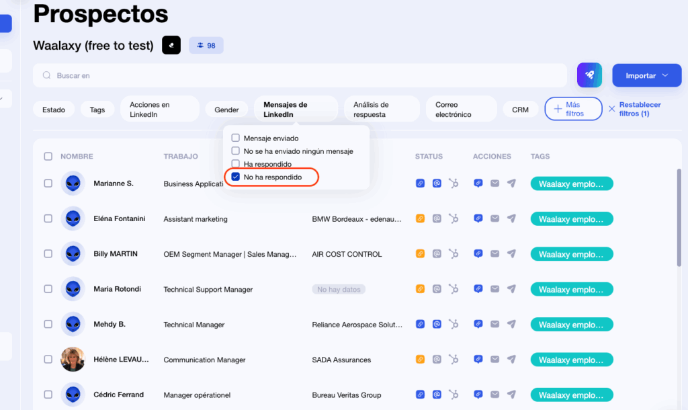Image resolution: width=688 pixels, height=410 pixels.
Task: Uncheck the No ha respondido checkbox
Action: (236, 177)
